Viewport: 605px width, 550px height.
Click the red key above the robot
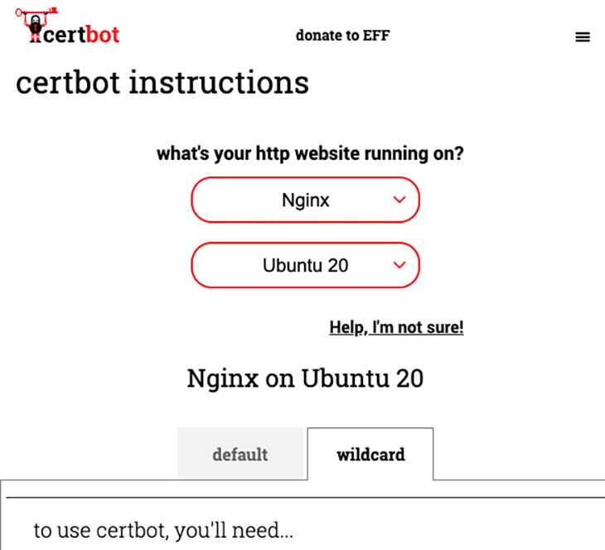36,12
